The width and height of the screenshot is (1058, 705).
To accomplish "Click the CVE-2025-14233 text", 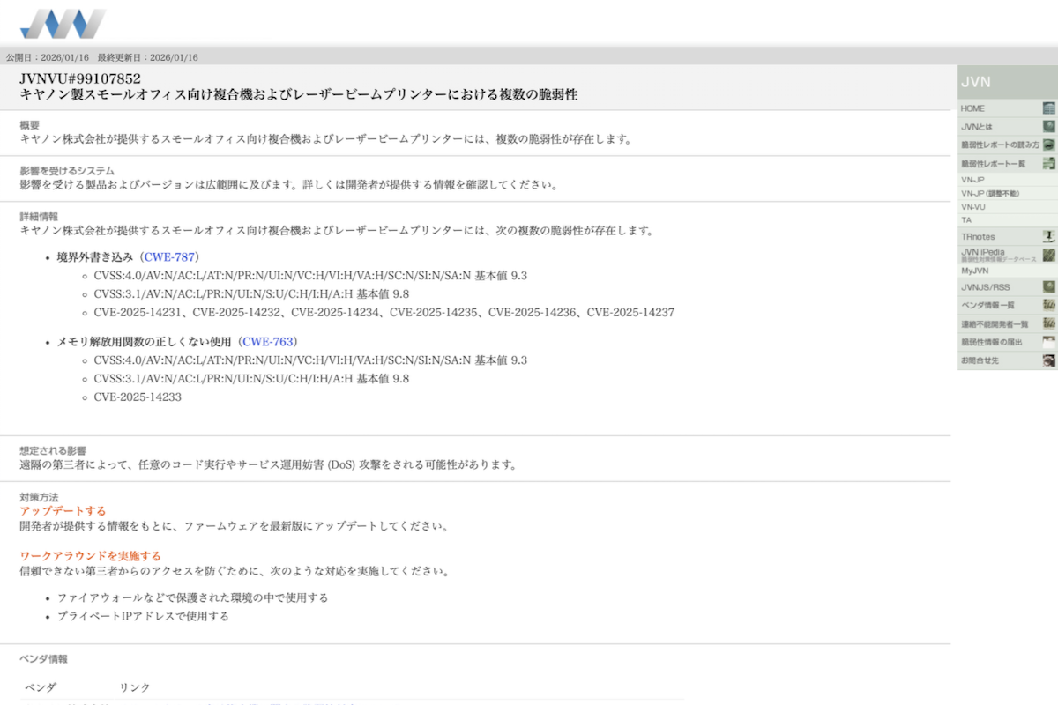I will click(138, 397).
